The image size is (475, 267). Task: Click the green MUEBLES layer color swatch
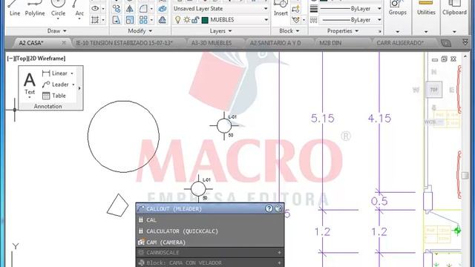[x=205, y=20]
